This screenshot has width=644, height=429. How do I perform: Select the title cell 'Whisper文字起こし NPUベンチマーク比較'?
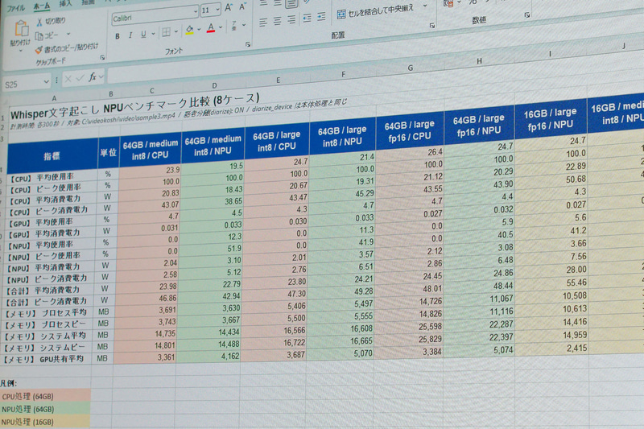coord(134,105)
